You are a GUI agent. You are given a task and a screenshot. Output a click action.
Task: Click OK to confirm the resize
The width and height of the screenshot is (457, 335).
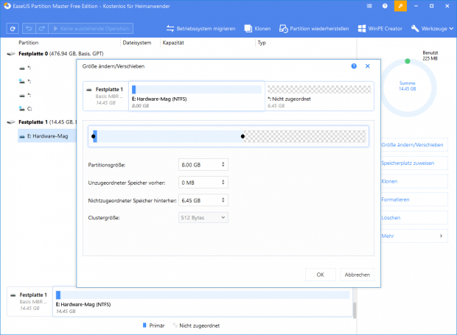click(320, 274)
